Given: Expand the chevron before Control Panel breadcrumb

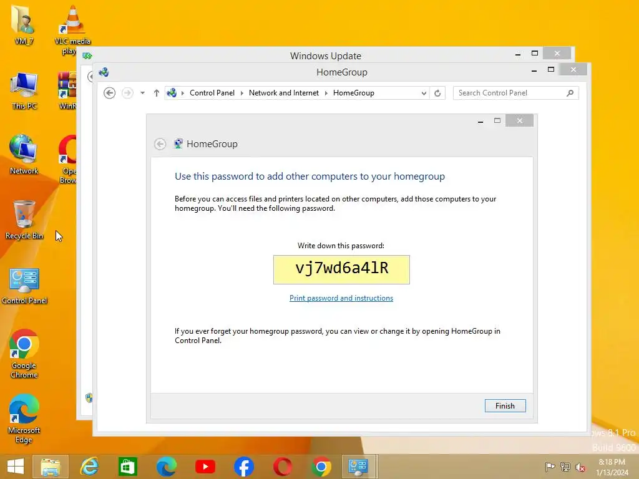Looking at the screenshot, I should pos(183,93).
